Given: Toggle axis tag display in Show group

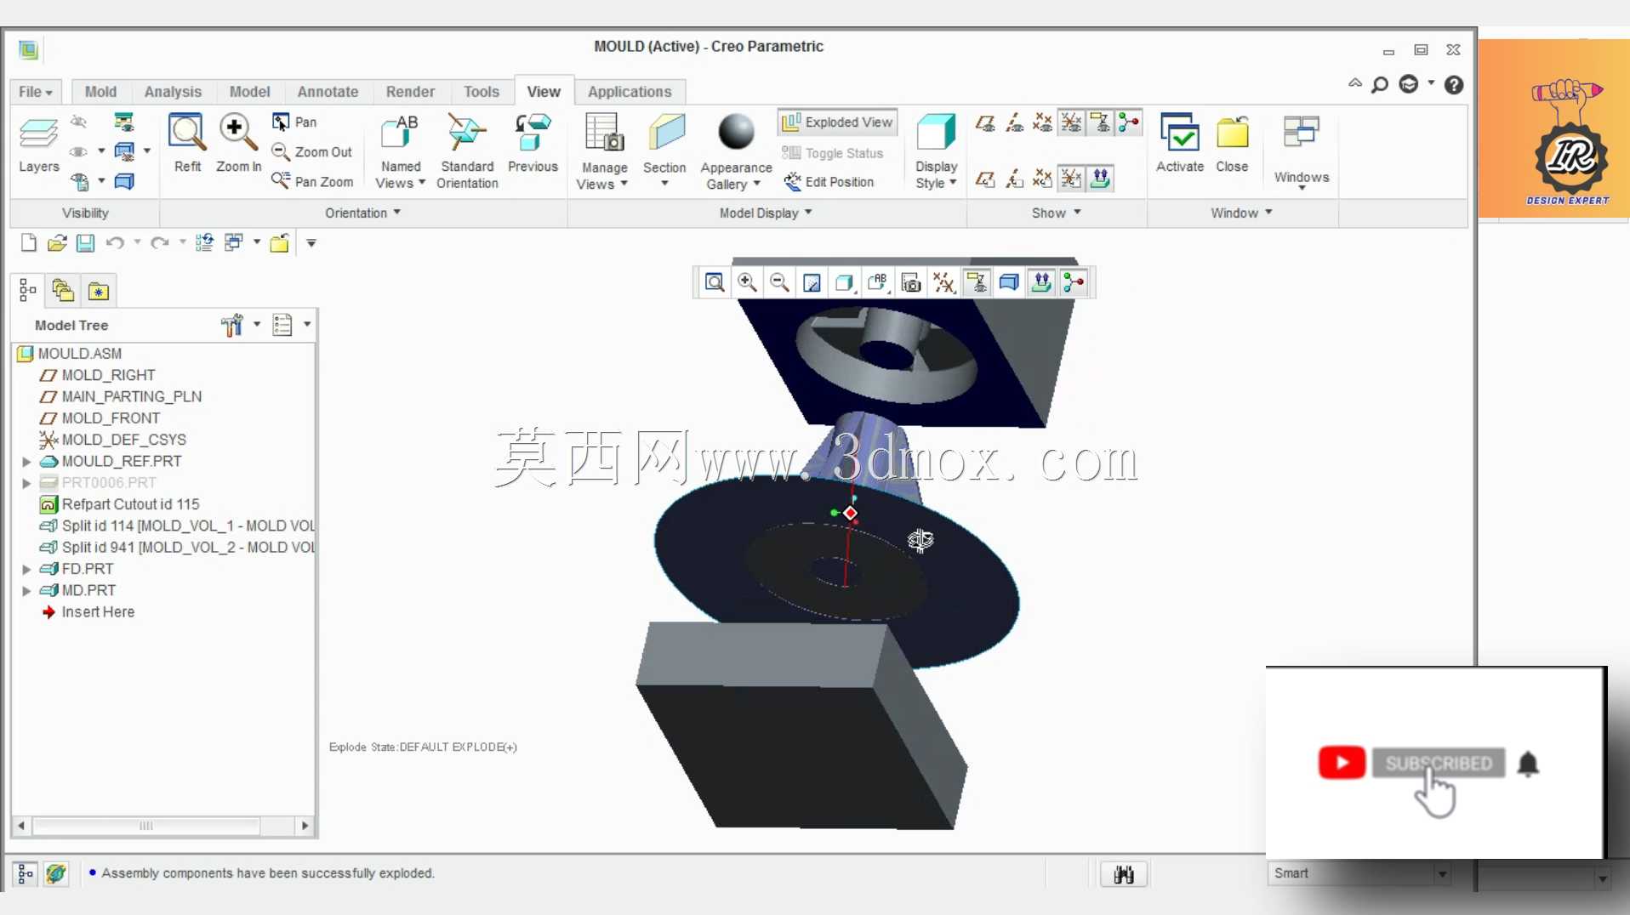Looking at the screenshot, I should click(x=1014, y=178).
